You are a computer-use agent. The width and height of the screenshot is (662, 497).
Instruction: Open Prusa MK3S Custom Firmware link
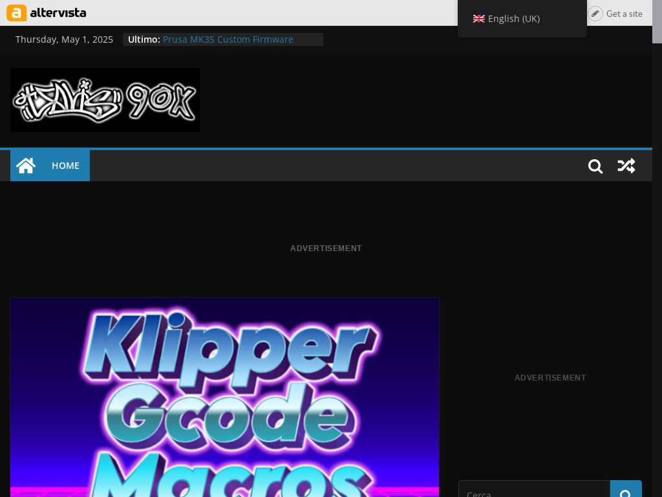click(228, 39)
